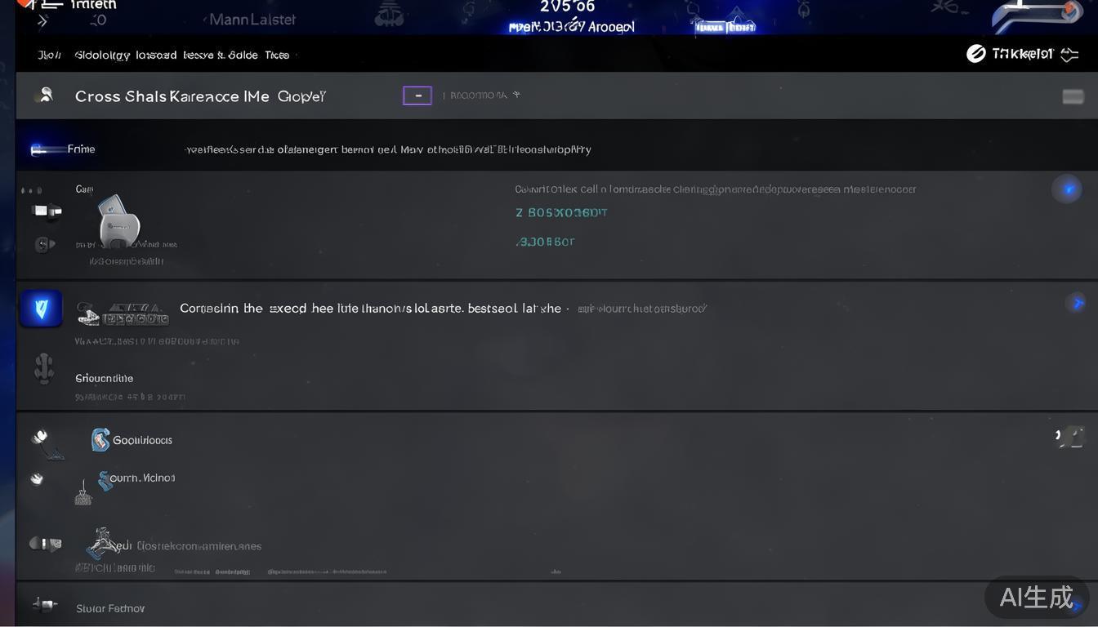The height and width of the screenshot is (627, 1098).
Task: Open the Siouondine entry
Action: 104,378
